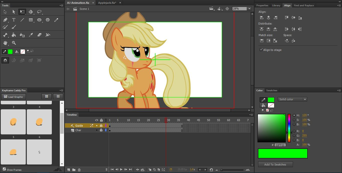Image resolution: width=342 pixels, height=173 pixels.
Task: Toggle lock on the Char layer
Action: [101, 130]
